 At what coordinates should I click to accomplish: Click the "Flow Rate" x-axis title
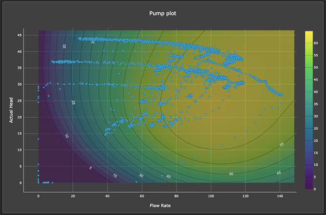(x=160, y=206)
